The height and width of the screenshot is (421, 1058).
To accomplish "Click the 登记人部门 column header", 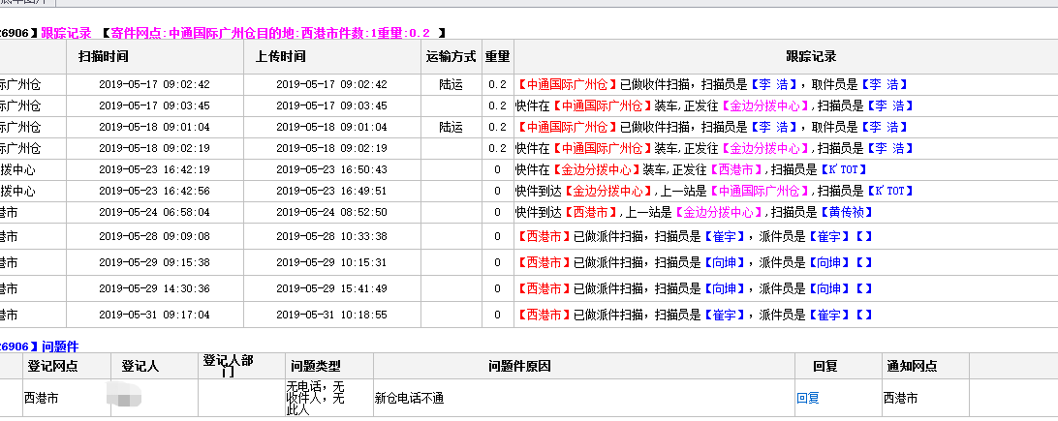I will point(228,366).
